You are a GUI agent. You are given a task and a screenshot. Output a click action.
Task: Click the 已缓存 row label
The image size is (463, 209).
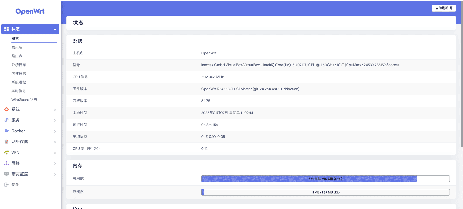tap(78, 192)
